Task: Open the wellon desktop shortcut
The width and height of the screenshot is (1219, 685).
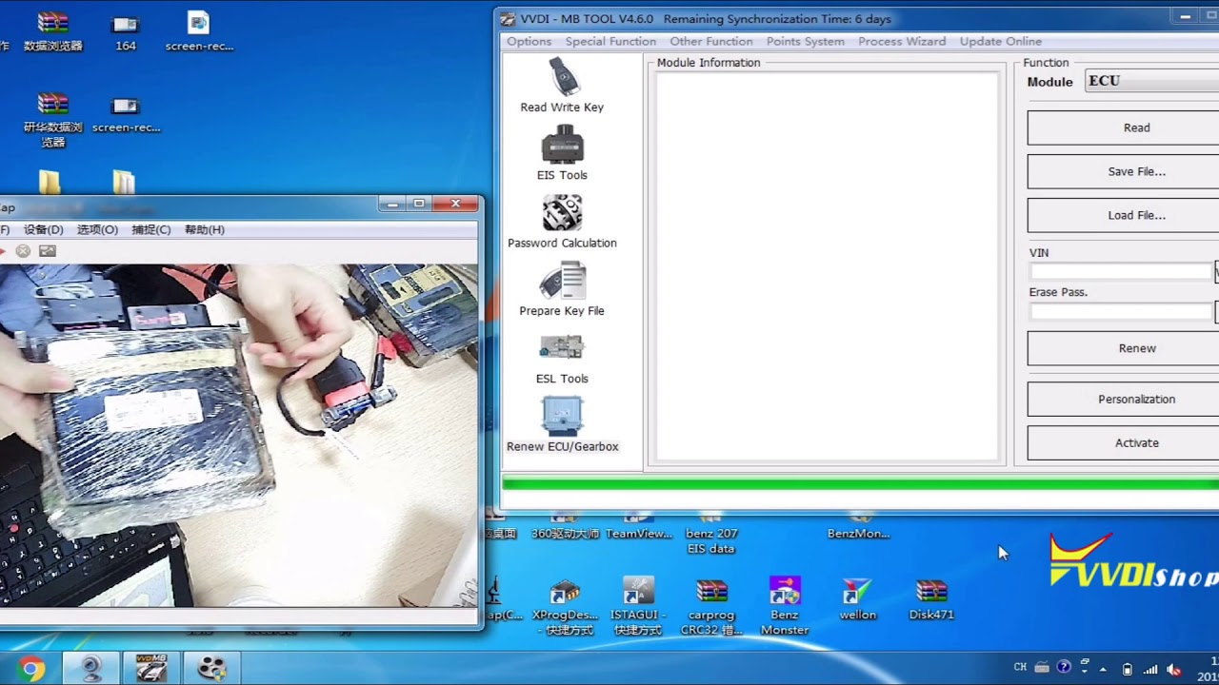Action: click(x=857, y=599)
